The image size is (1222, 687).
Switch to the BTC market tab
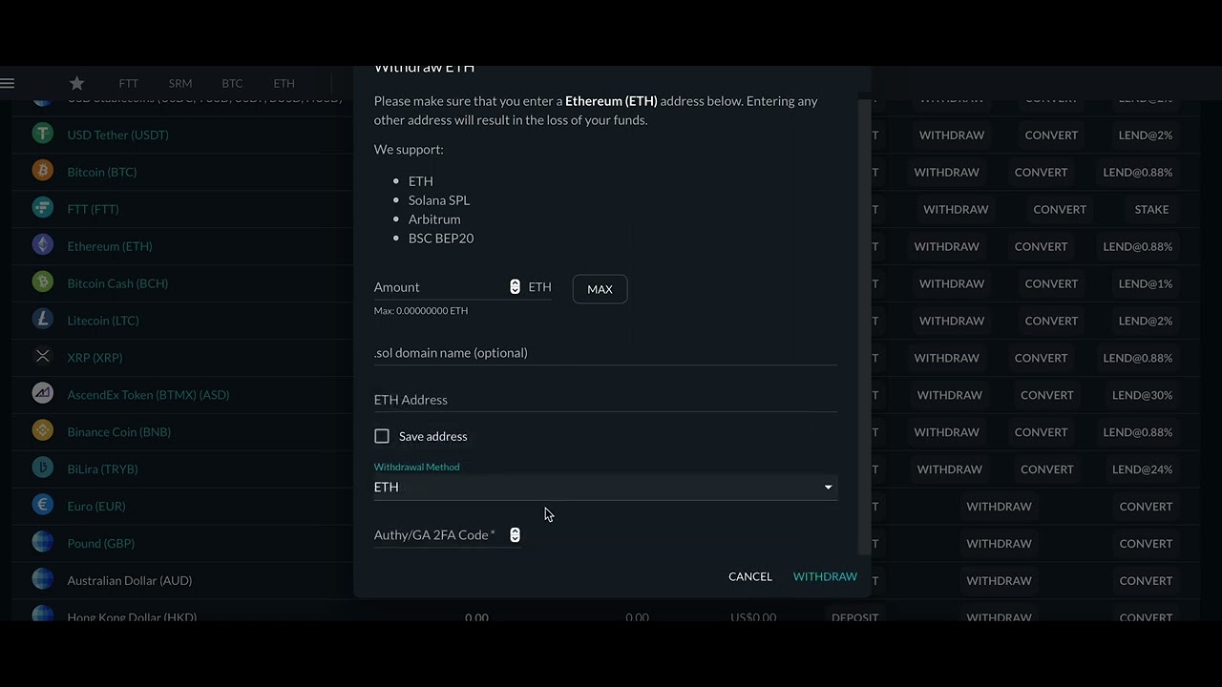[x=232, y=84]
